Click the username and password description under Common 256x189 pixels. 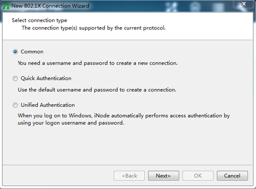pos(98,63)
